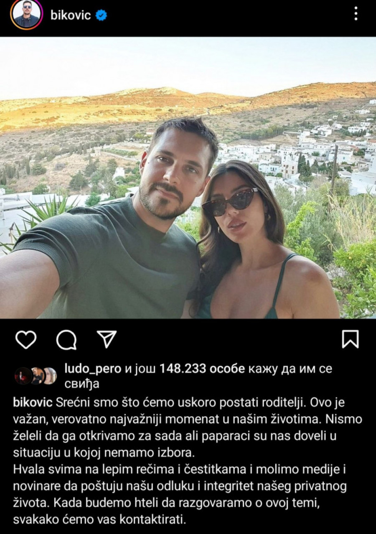Tap the caption paragraph starting "Srećni smo"
376x534 pixels.
[188, 427]
